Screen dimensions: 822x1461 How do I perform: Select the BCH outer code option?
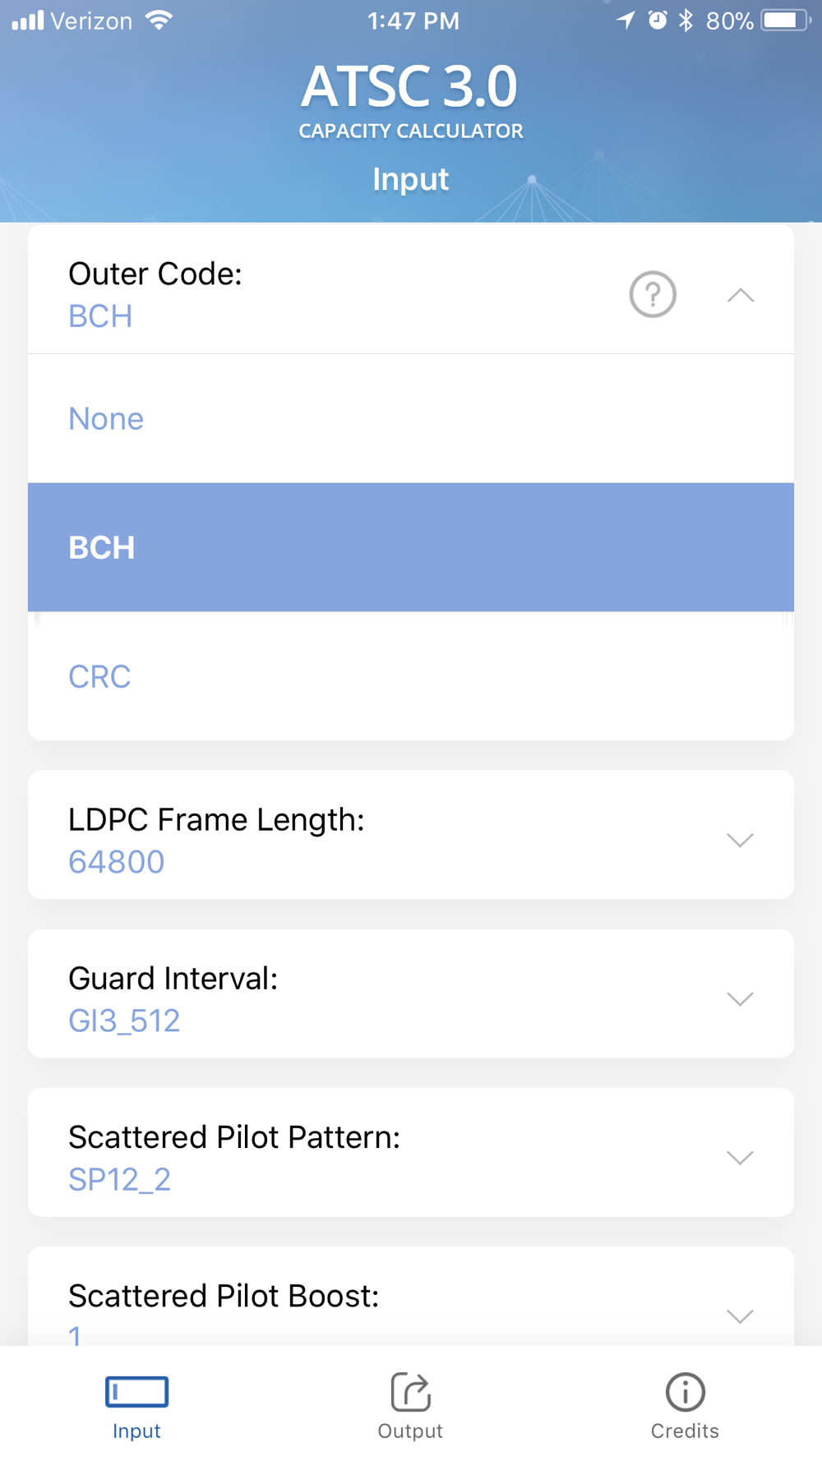(411, 547)
